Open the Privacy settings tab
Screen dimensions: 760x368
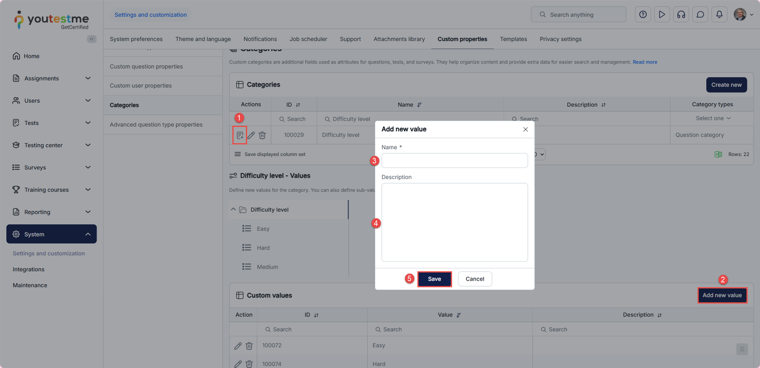[x=560, y=39]
